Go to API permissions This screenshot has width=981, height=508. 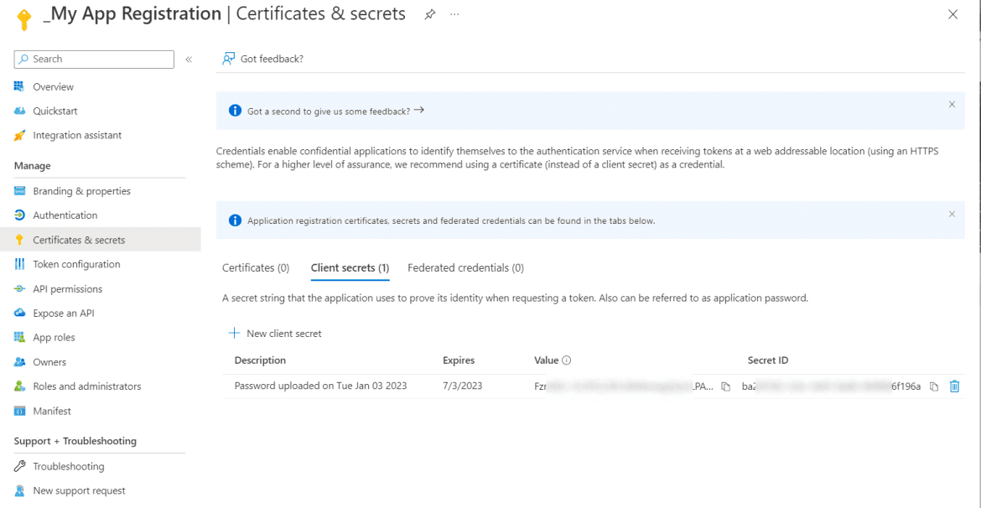point(68,289)
